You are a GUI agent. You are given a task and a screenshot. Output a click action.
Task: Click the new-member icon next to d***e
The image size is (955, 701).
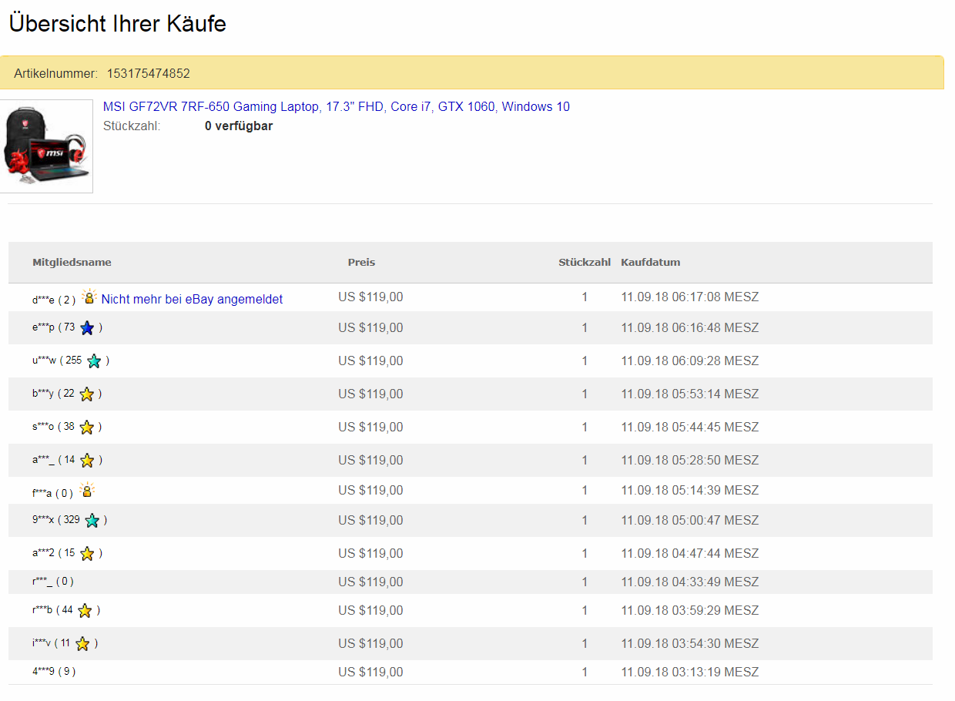click(x=89, y=297)
